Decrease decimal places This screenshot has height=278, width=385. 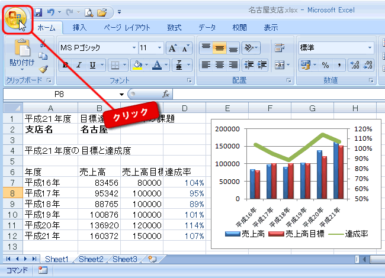pos(368,65)
